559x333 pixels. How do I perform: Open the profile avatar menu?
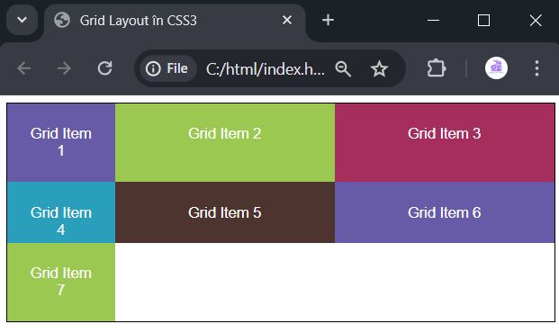(x=496, y=68)
